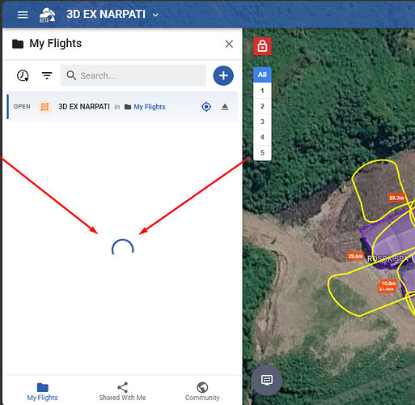Select flight number 4 on map

click(262, 137)
